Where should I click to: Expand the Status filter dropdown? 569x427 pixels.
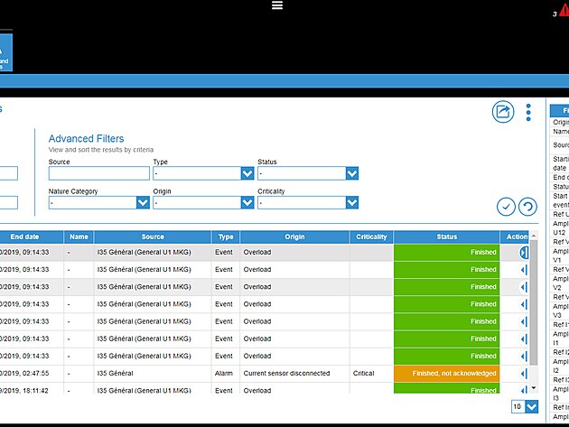[x=351, y=173]
